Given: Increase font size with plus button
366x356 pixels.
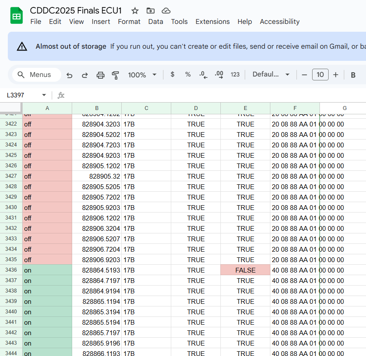Looking at the screenshot, I should (x=336, y=75).
